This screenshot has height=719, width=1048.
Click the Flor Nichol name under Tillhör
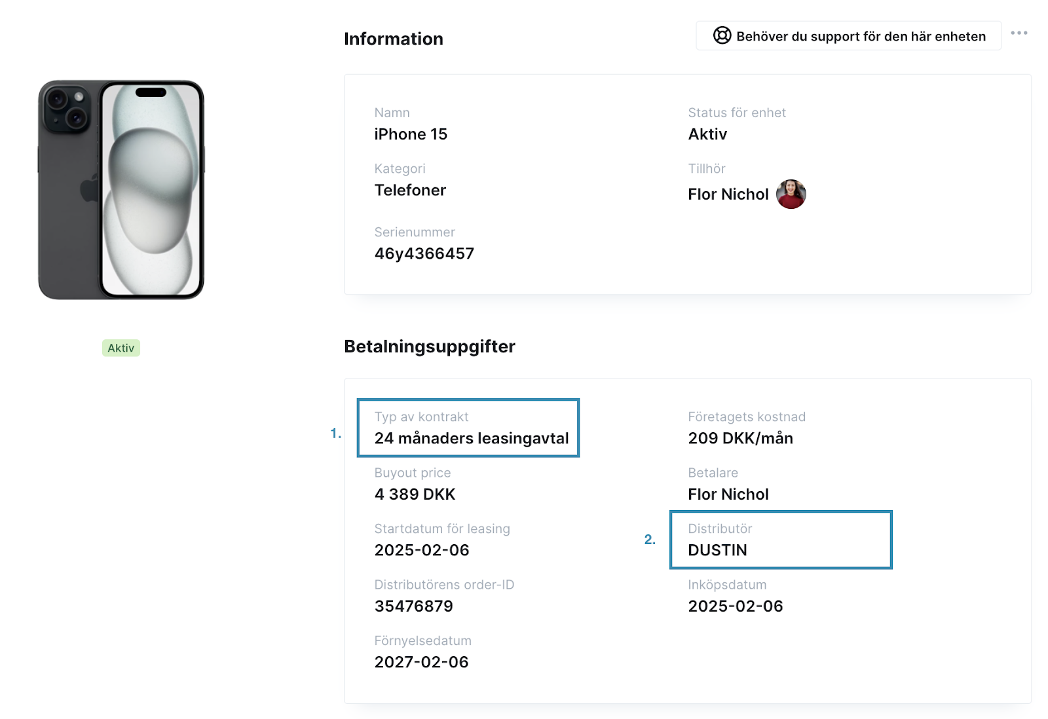point(728,194)
